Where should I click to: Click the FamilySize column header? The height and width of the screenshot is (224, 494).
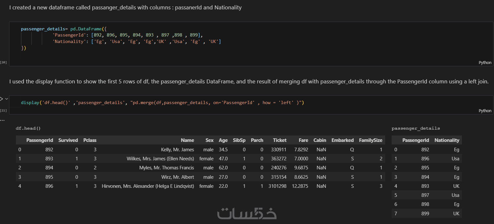point(370,140)
